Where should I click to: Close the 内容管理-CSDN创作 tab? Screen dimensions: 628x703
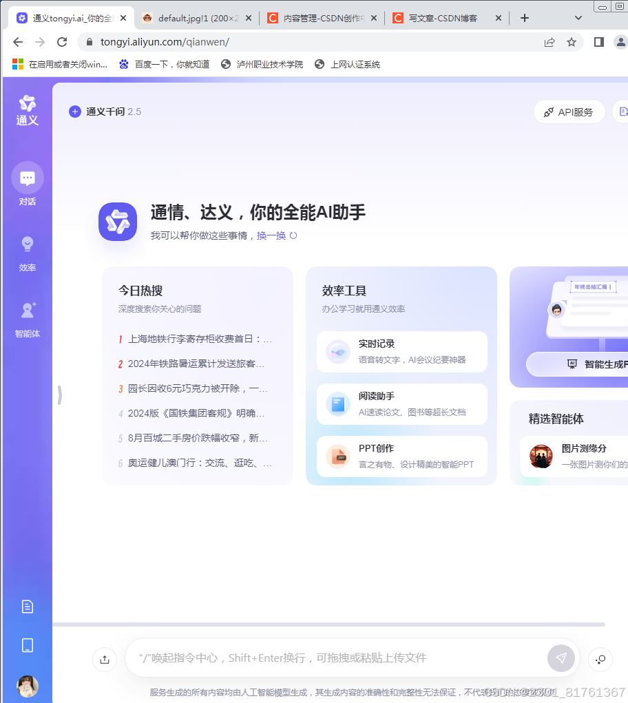[x=374, y=18]
